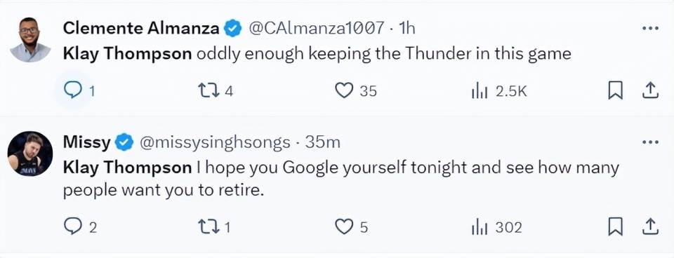Viewport: 674px width, 258px height.
Task: Visit @missysinghsongs handle link
Action: point(215,142)
